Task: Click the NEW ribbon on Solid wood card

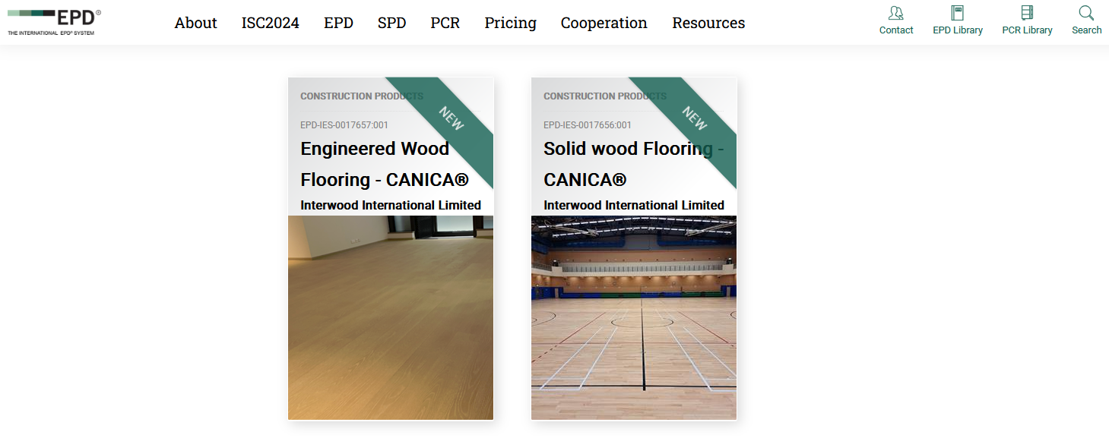Action: pos(696,119)
